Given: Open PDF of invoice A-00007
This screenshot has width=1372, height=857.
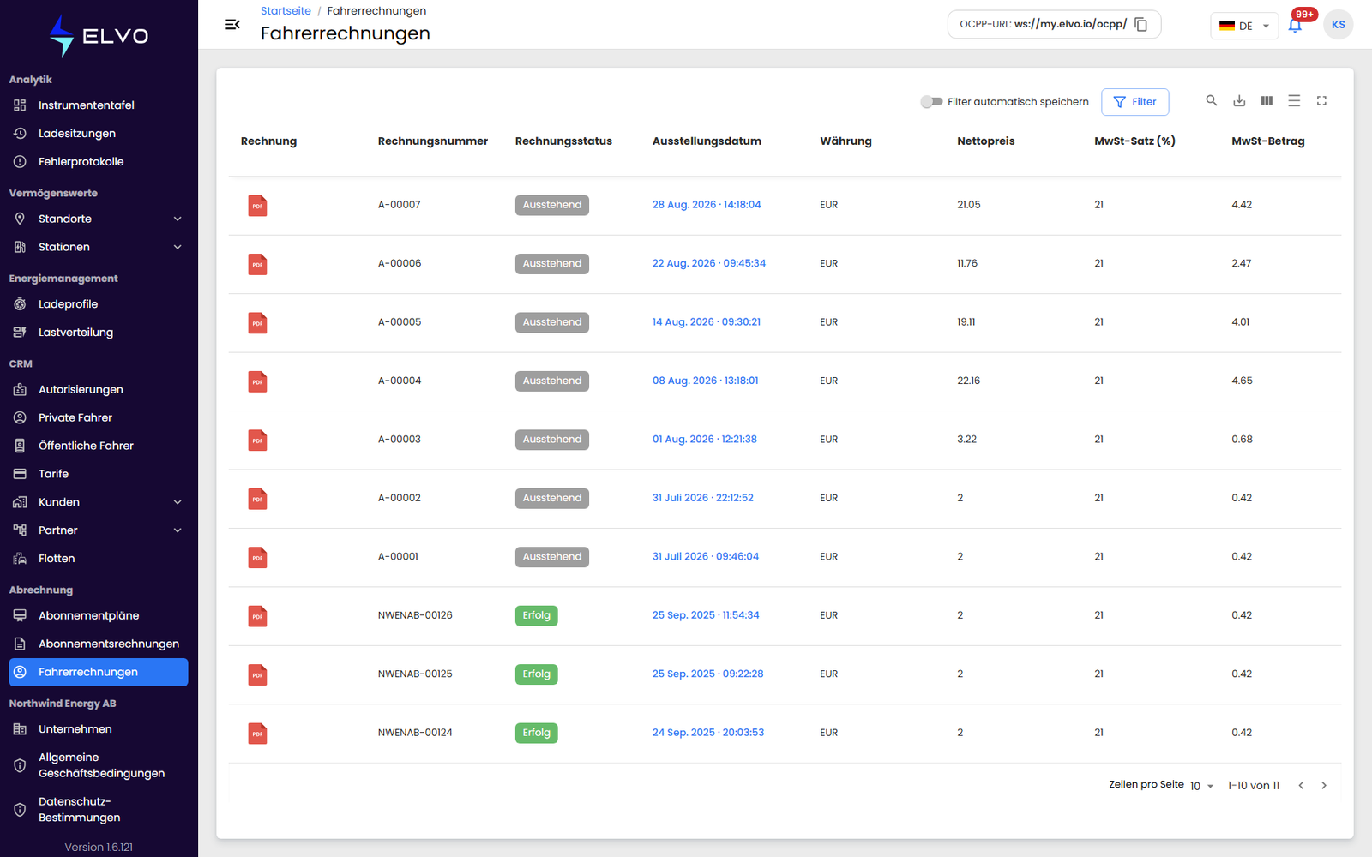Looking at the screenshot, I should coord(257,206).
